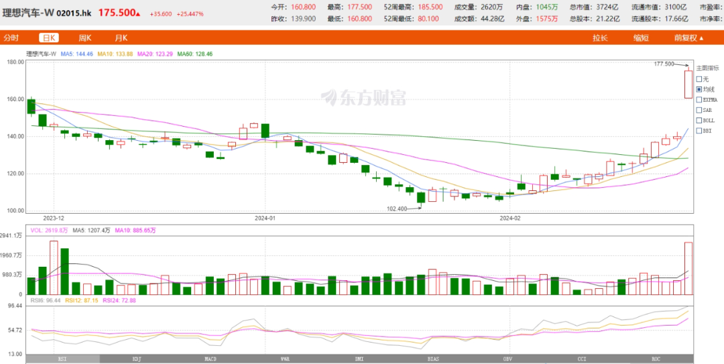Enable the EXPMA main indicator
Screen dimensions: 724x364
(699, 99)
